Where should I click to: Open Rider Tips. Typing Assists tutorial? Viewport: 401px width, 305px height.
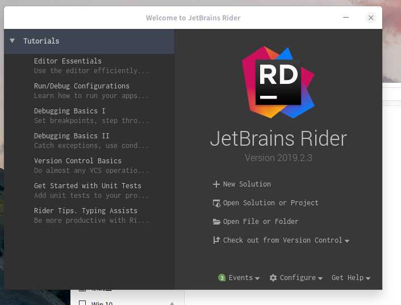point(86,211)
